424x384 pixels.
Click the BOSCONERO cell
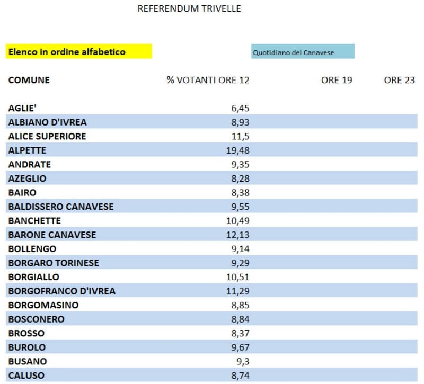tap(36, 319)
